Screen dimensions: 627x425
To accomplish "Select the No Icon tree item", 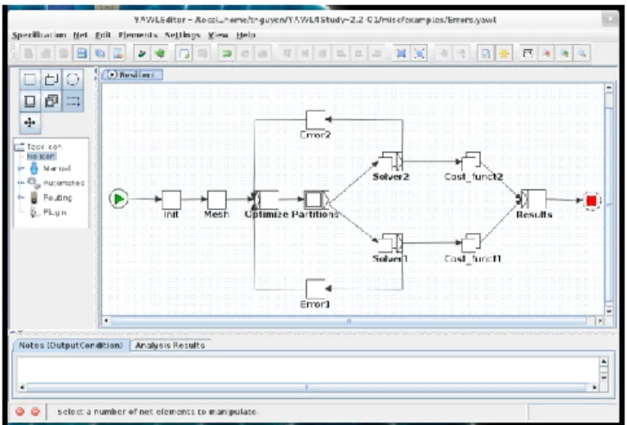I will pyautogui.click(x=41, y=156).
